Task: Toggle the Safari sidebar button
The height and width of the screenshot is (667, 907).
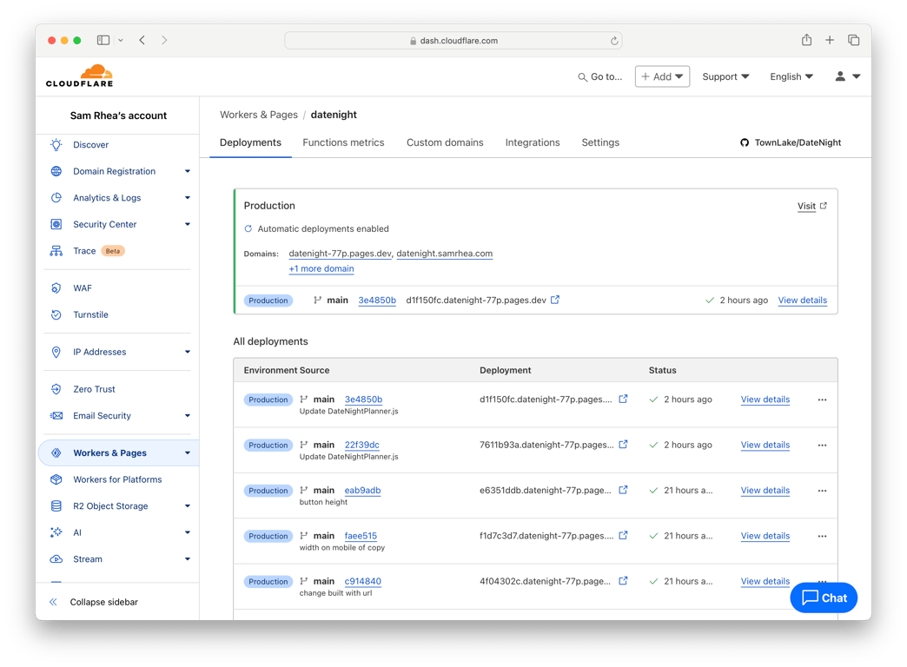Action: (x=103, y=40)
